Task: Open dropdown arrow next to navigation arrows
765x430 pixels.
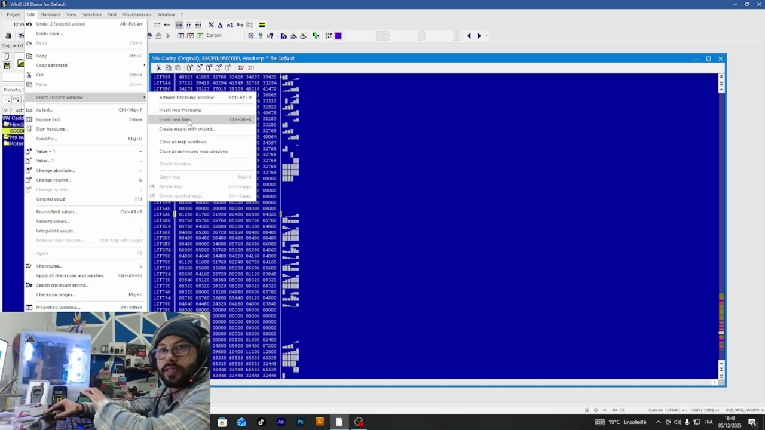Action: tap(486, 36)
